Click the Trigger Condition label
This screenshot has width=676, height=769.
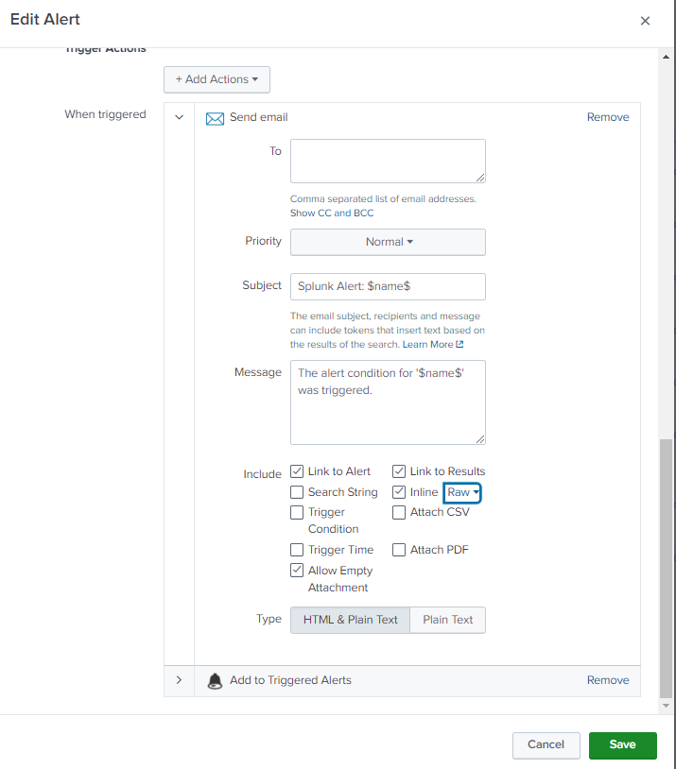coord(334,521)
